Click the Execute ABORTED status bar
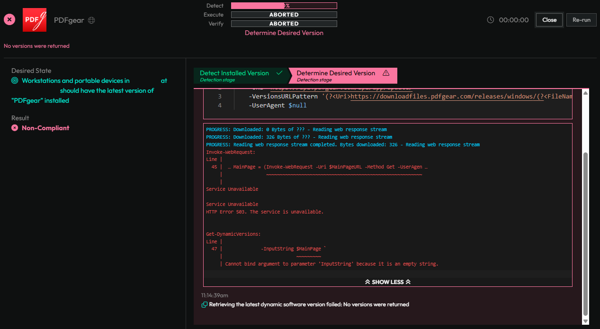 [284, 15]
